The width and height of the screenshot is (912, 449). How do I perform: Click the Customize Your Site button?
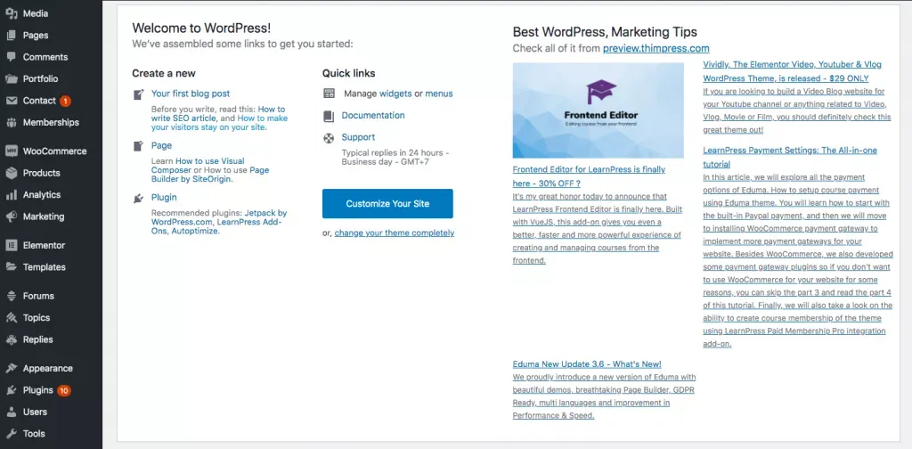[387, 203]
